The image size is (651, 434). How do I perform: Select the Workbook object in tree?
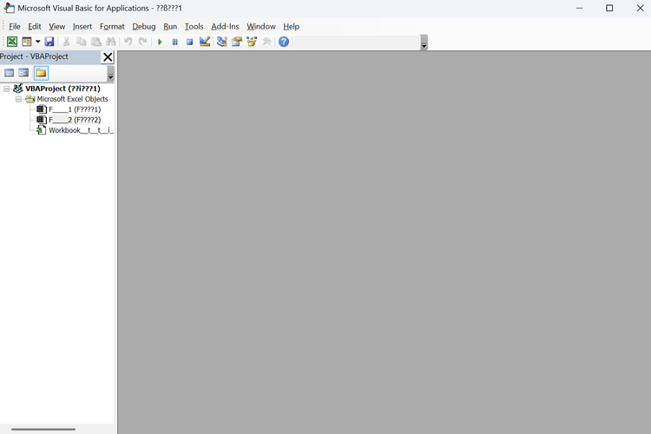81,130
